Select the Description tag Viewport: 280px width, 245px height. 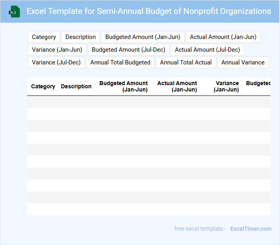81,37
